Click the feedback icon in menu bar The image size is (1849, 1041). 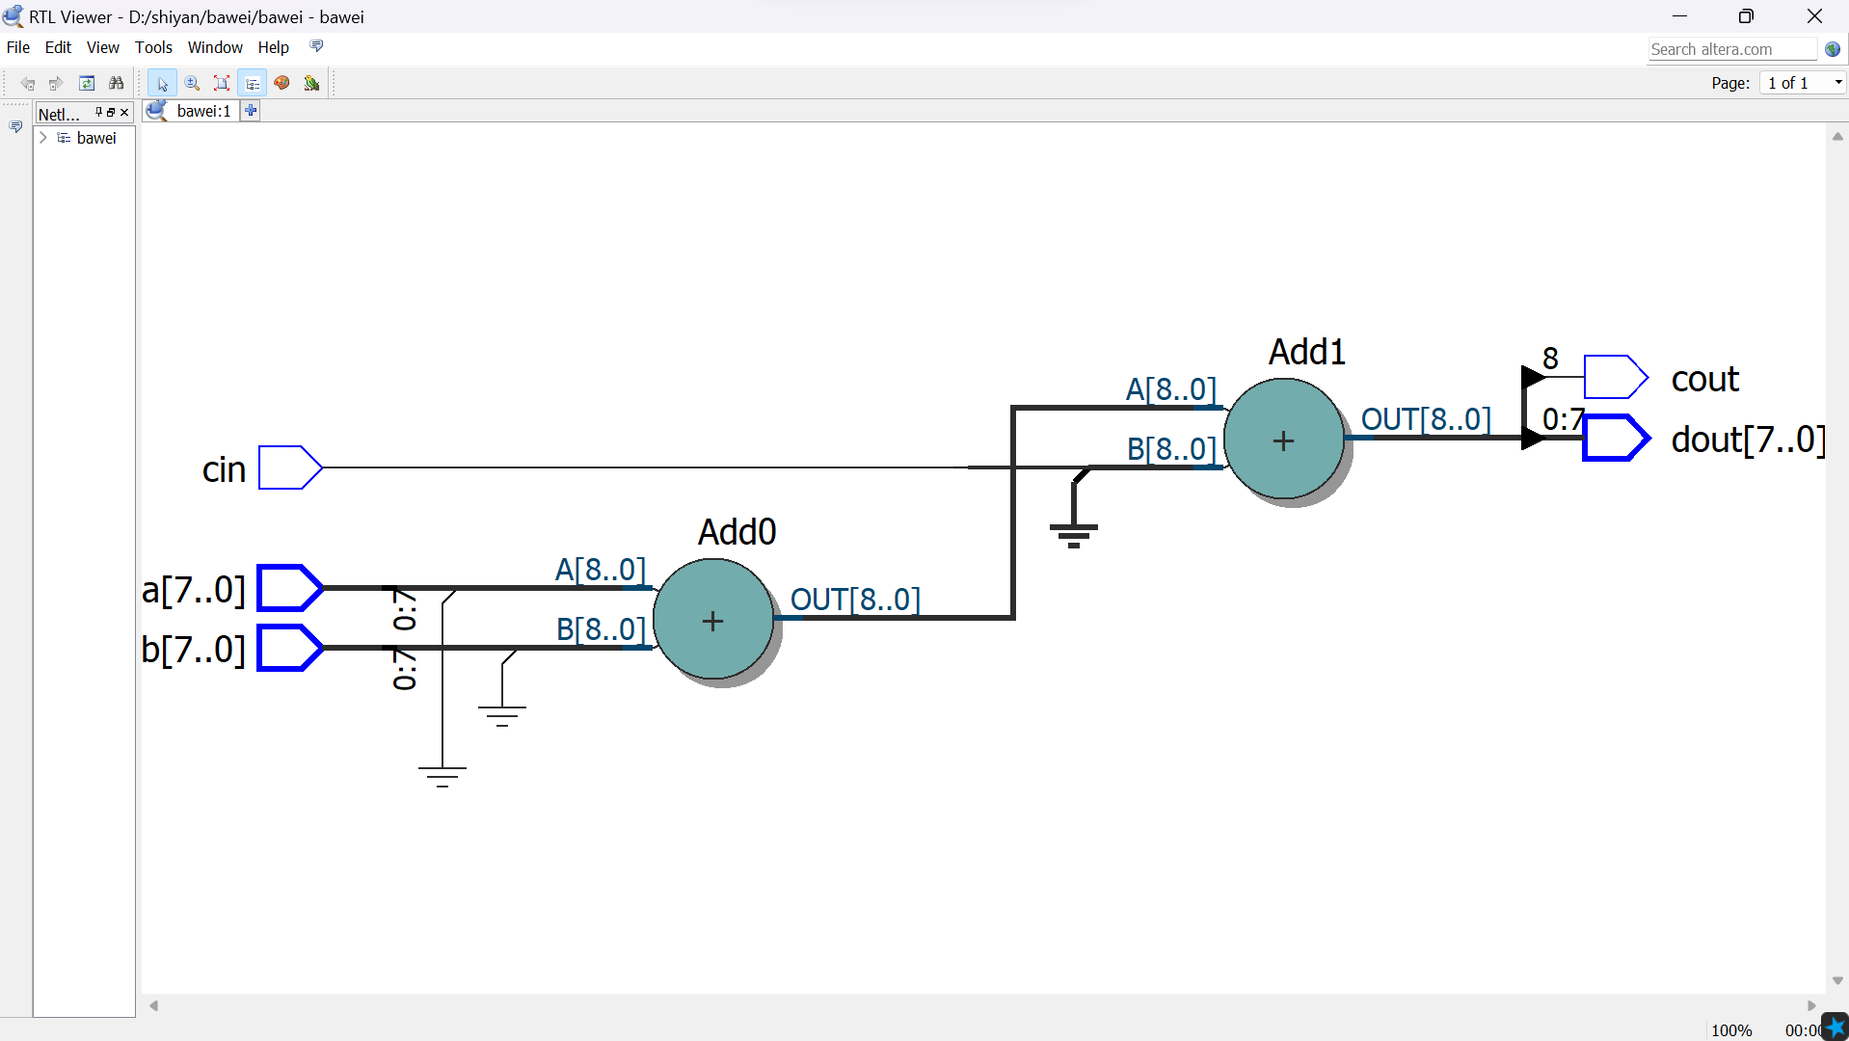coord(316,46)
